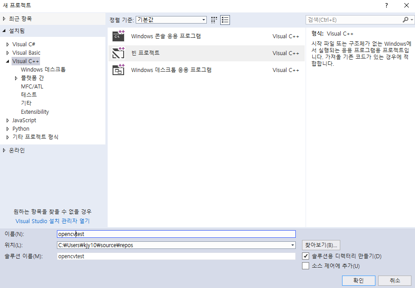This screenshot has width=415, height=288.
Task: Collapse the 설치됨 section
Action: point(4,31)
